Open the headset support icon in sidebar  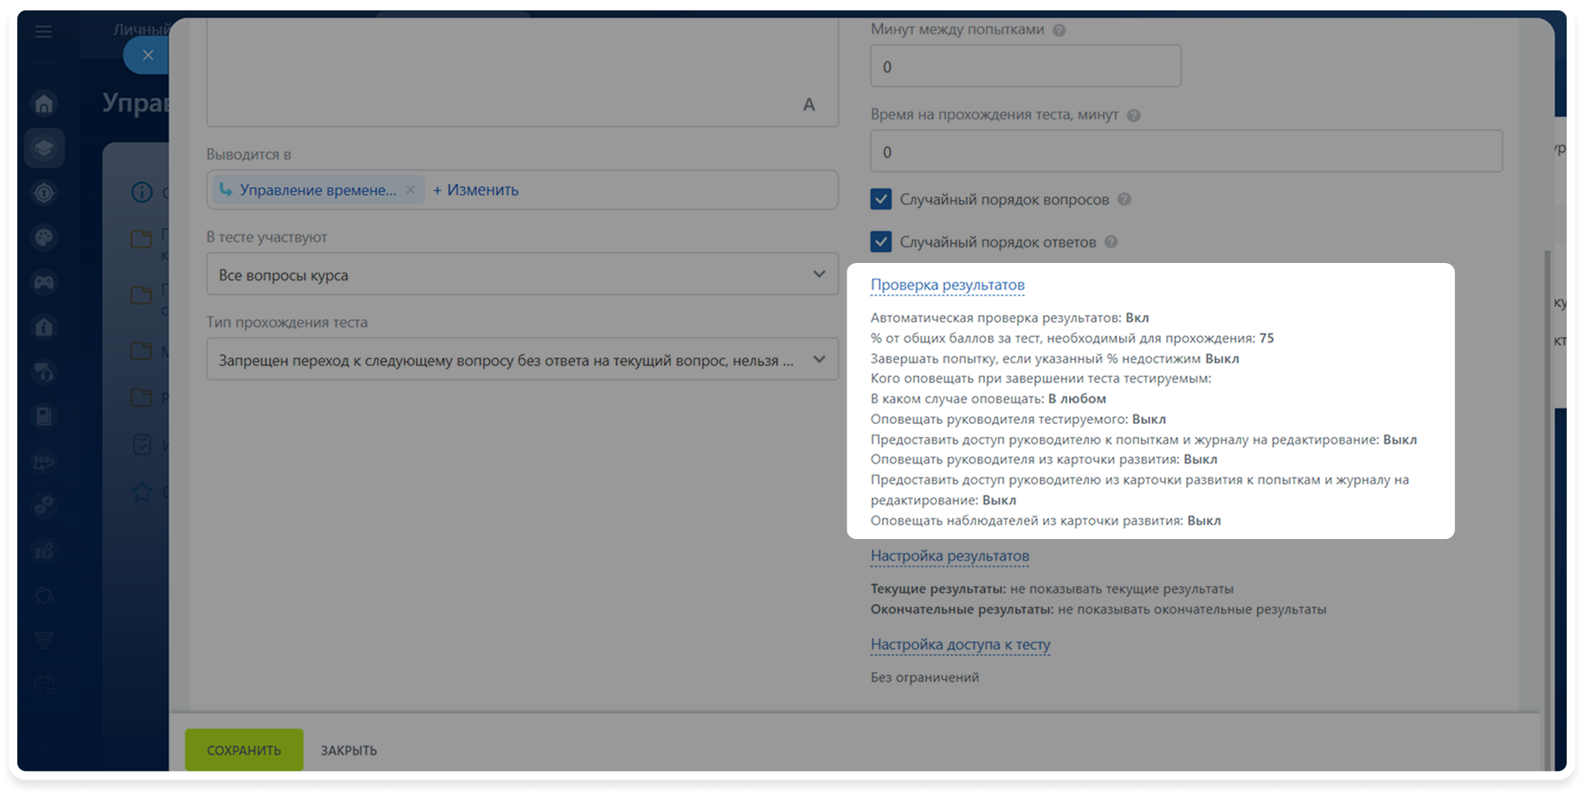[x=44, y=372]
